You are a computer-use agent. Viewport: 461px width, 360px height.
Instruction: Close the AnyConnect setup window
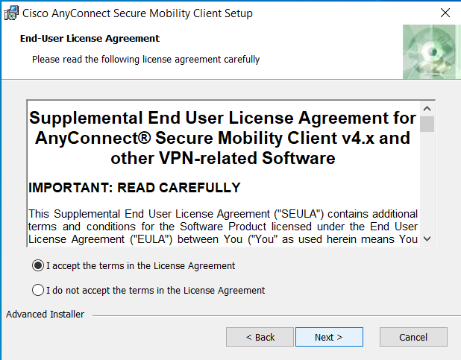445,13
